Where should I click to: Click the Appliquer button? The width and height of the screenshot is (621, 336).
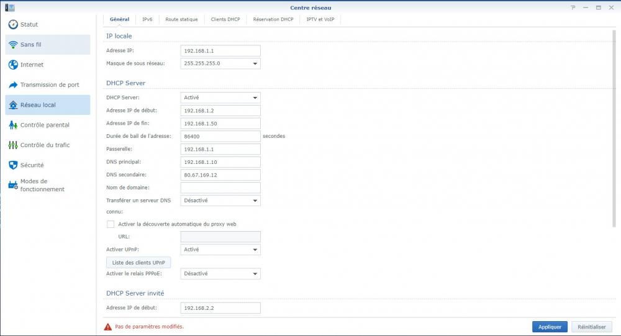tap(550, 327)
